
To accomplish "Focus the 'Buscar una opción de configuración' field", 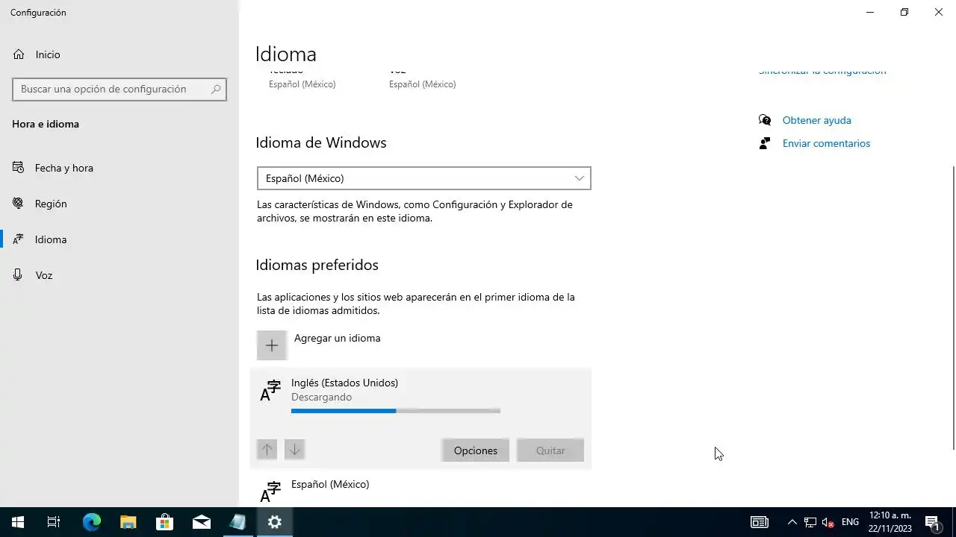I will coord(119,89).
